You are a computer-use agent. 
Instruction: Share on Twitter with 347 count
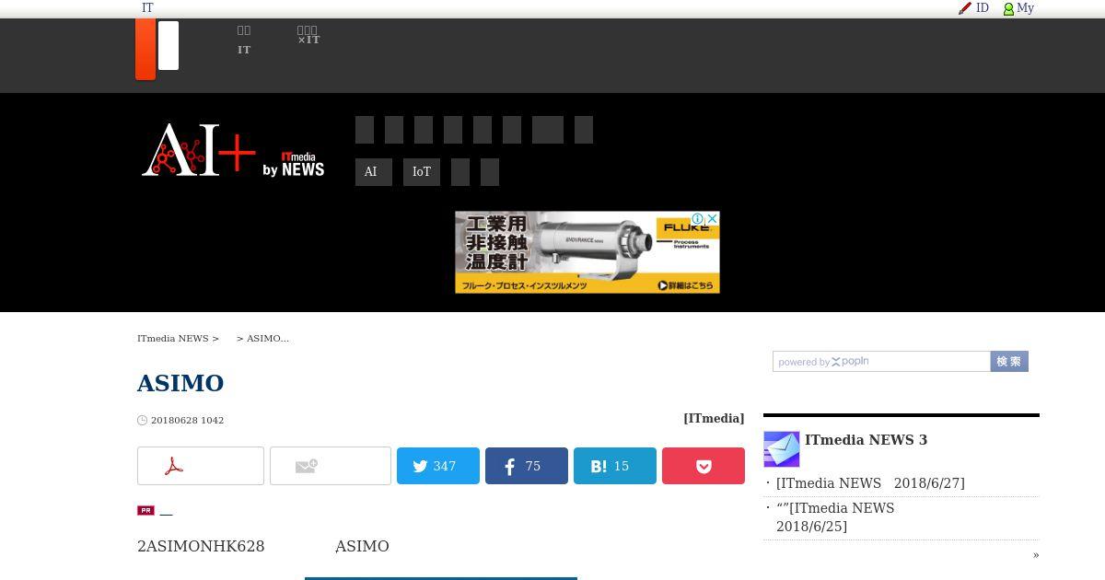pos(438,466)
